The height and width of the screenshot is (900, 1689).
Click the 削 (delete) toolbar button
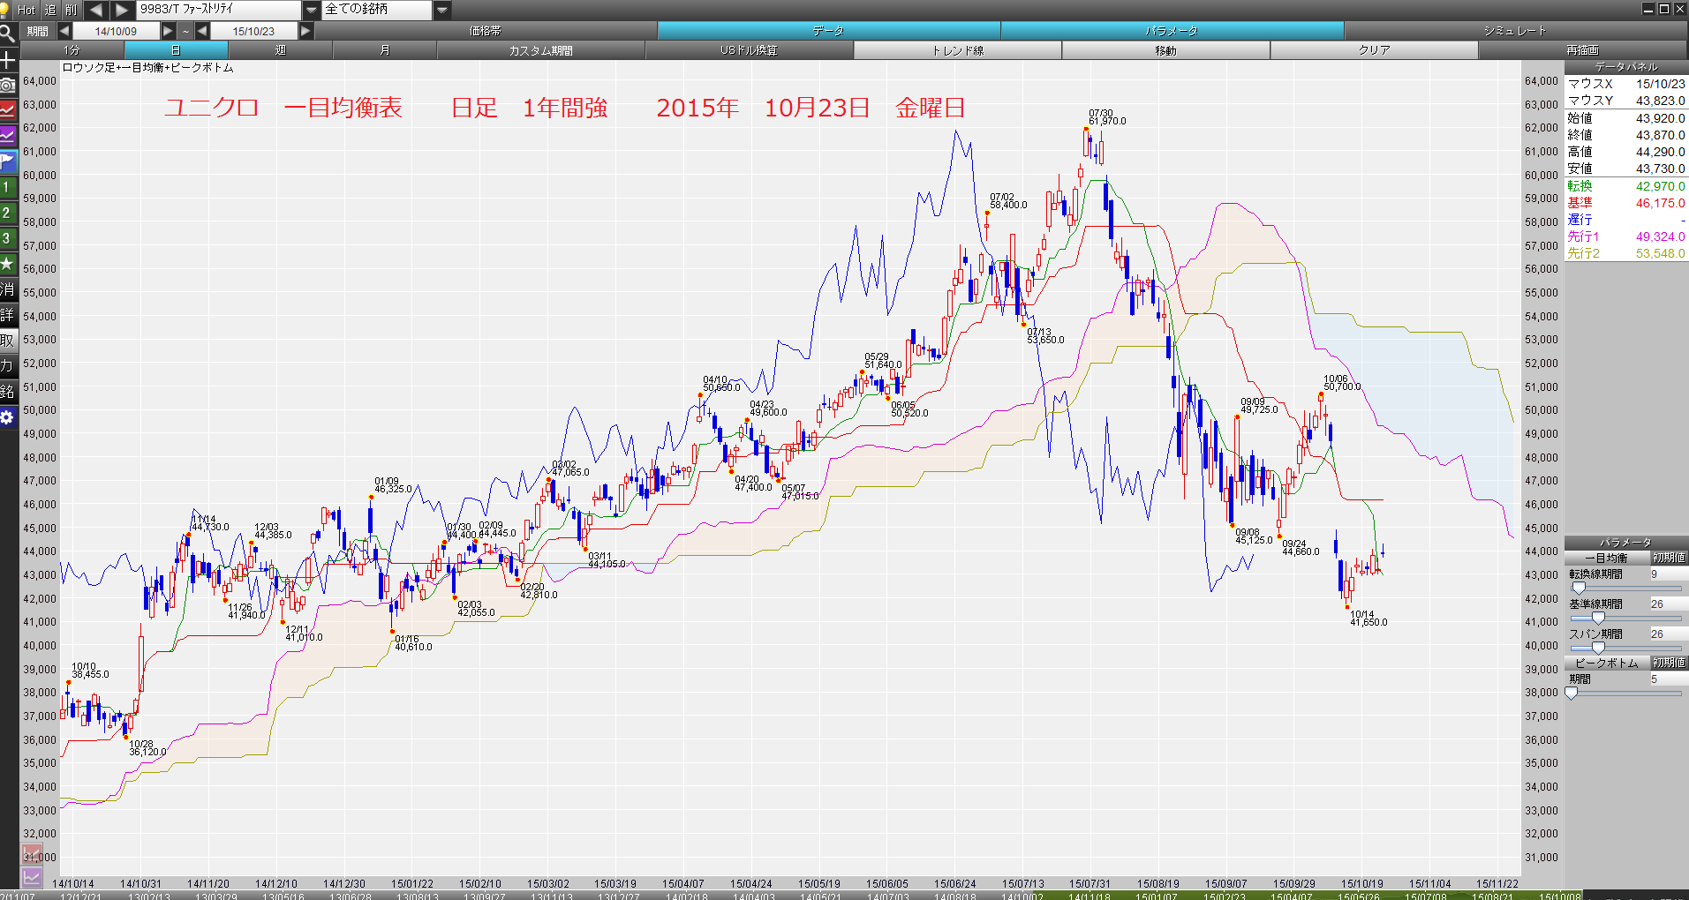click(72, 10)
